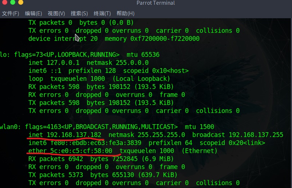Click the loopback netmask 255.0.0.0
The image size is (292, 188).
(x=132, y=63)
